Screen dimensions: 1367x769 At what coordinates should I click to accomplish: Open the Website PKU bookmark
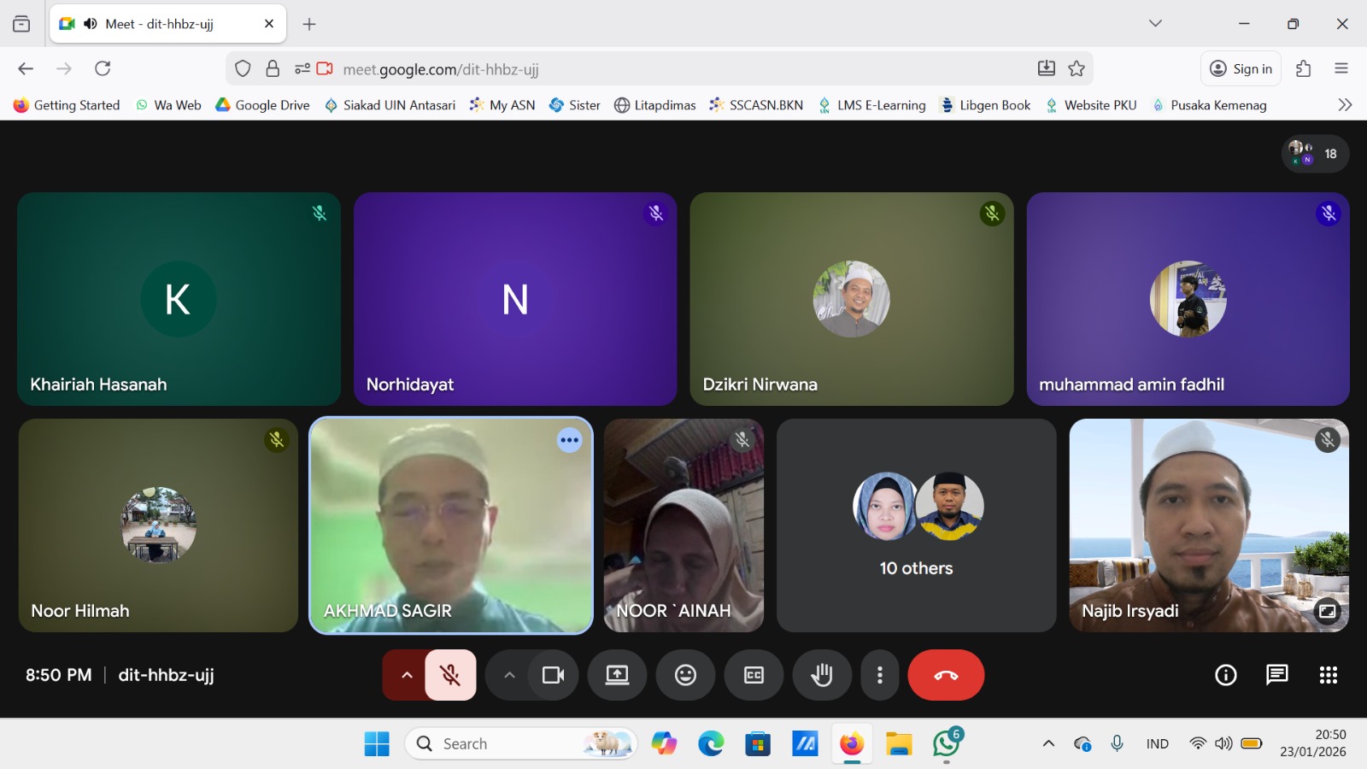pyautogui.click(x=1091, y=105)
